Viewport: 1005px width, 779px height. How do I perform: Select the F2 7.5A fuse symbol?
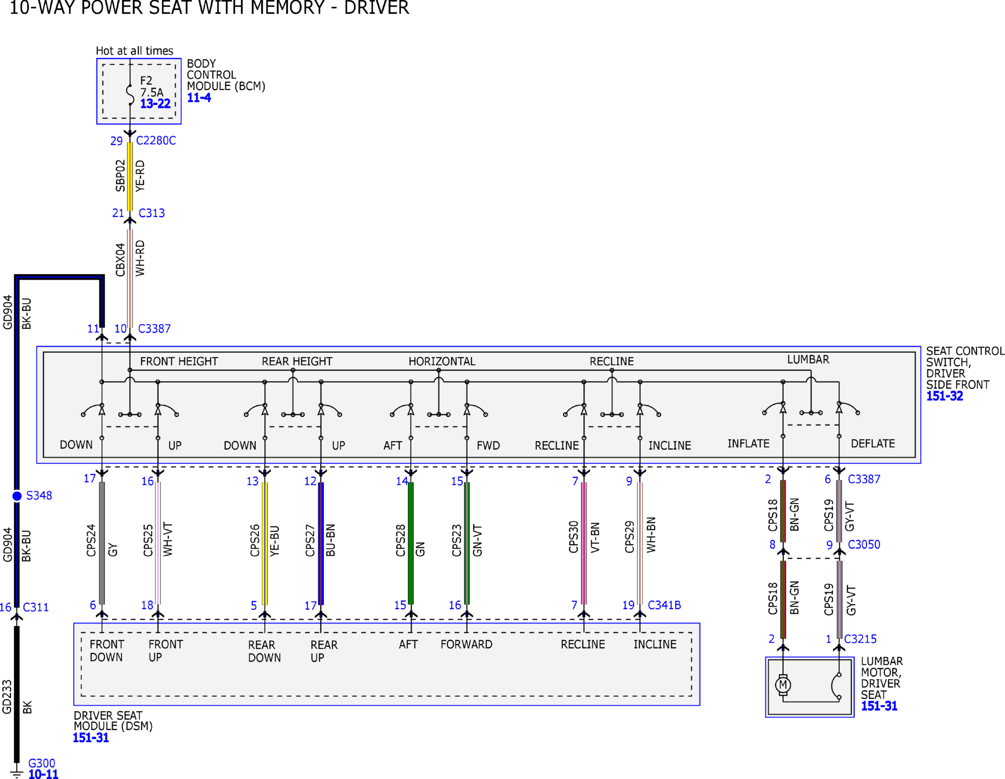click(130, 94)
